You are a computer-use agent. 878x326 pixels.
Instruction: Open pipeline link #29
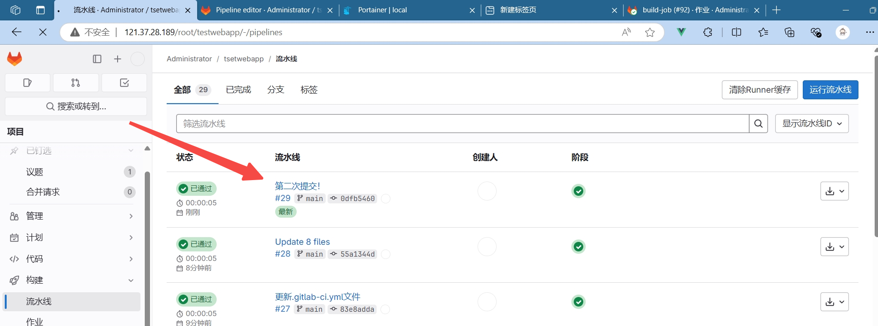coord(283,198)
